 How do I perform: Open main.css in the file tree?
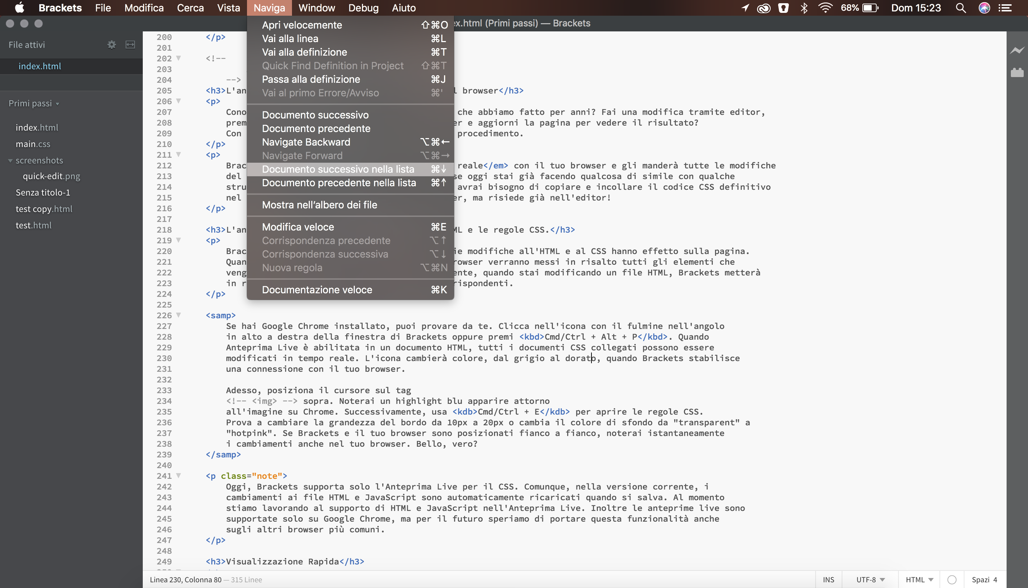pos(33,144)
